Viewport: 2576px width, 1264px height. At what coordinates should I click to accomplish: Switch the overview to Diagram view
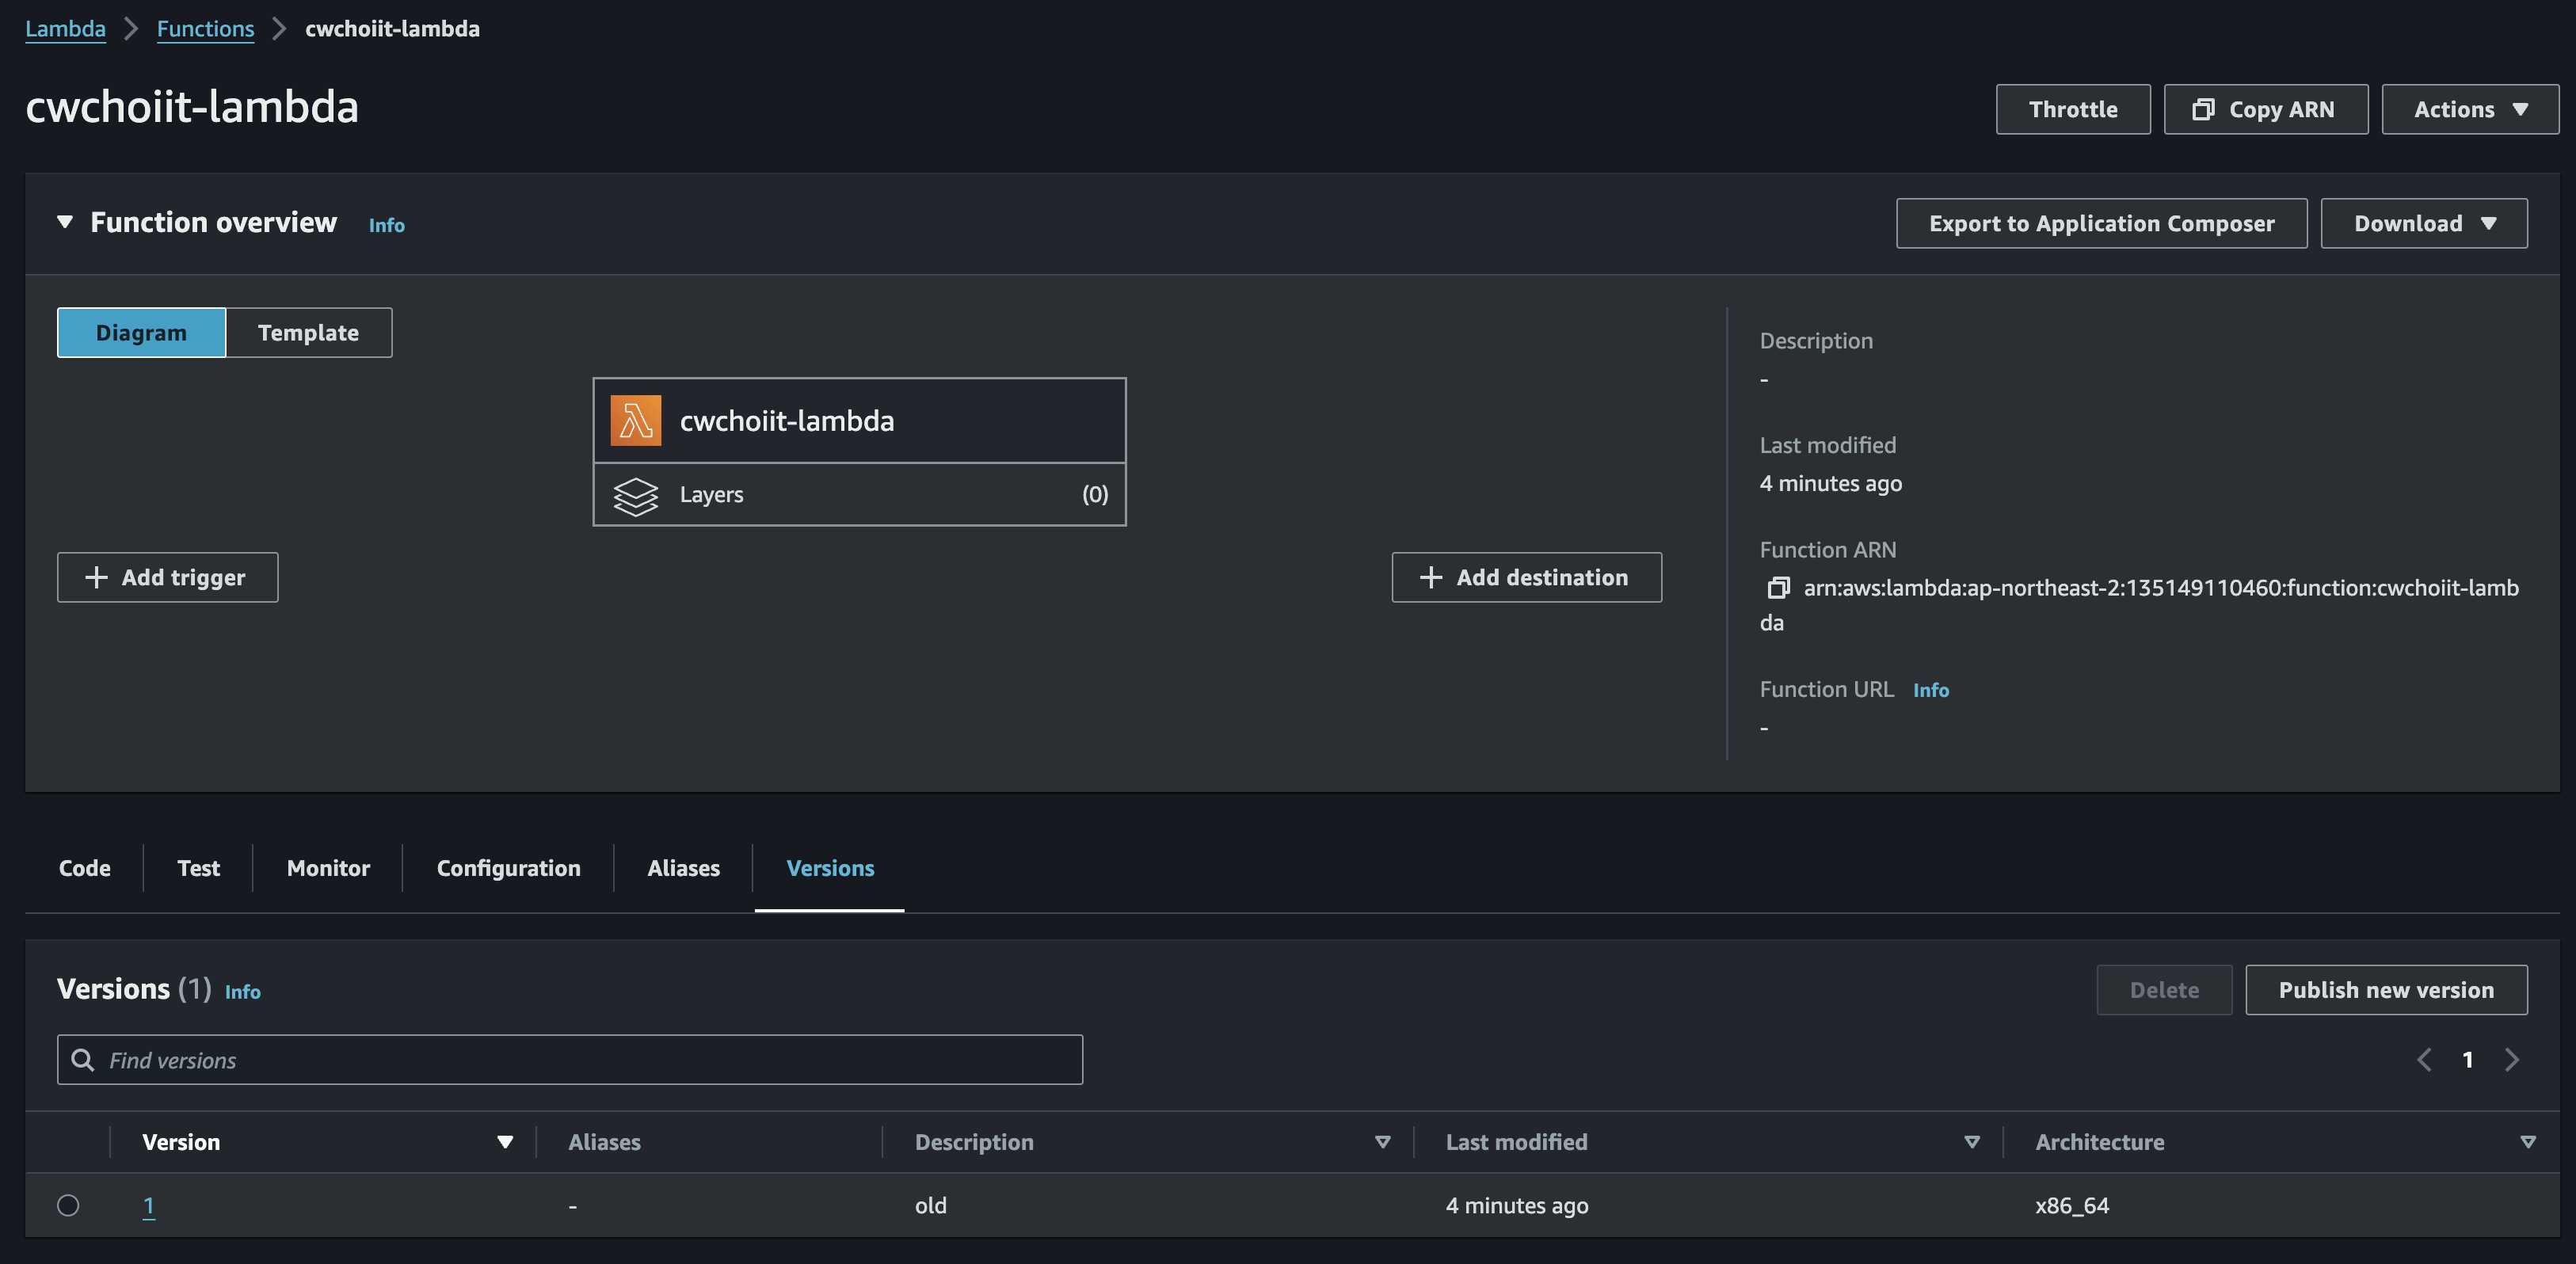(141, 333)
